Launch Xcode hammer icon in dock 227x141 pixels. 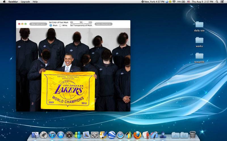154,135
